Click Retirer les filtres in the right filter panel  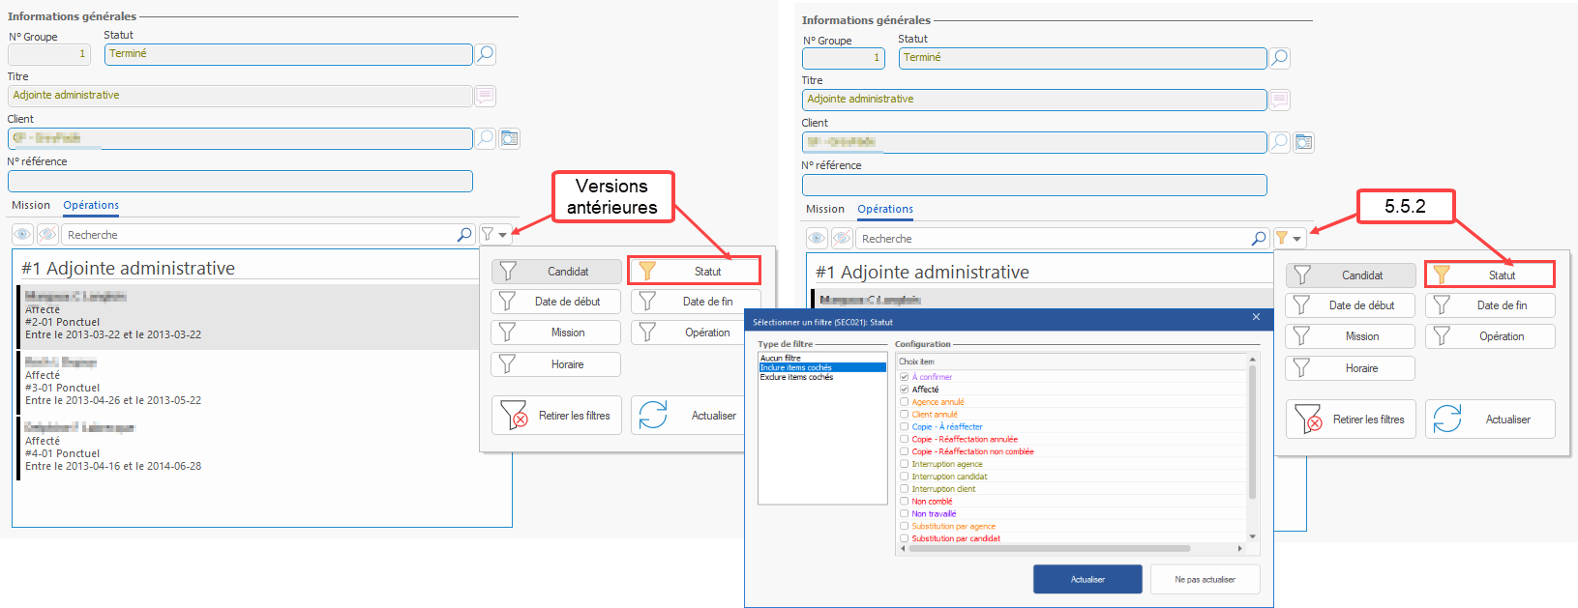1351,420
